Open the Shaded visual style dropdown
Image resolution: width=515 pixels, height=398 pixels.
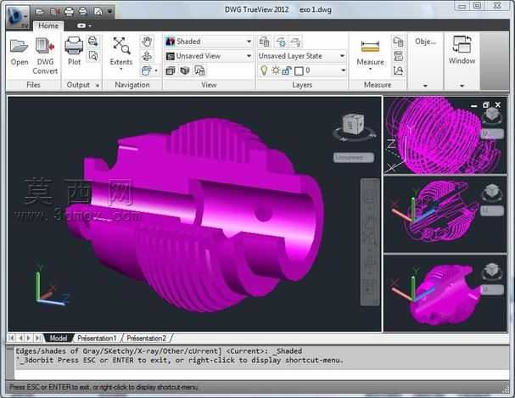click(209, 42)
